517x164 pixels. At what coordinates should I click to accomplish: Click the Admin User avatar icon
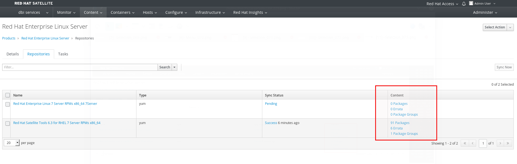pyautogui.click(x=471, y=3)
